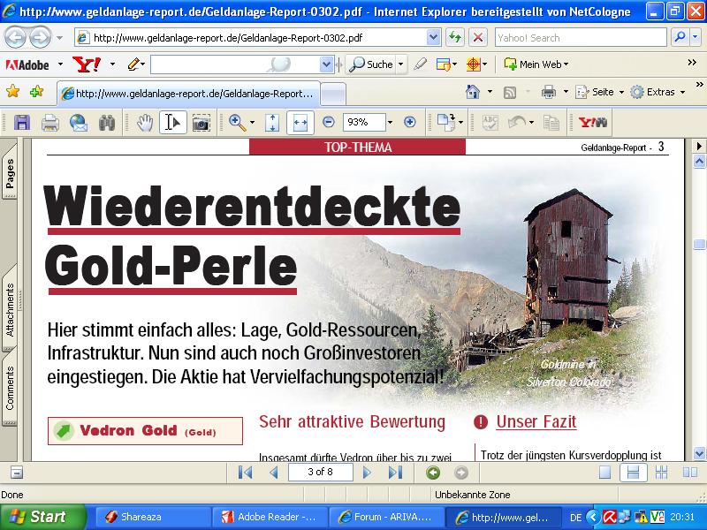Select the Hand tool

point(145,122)
